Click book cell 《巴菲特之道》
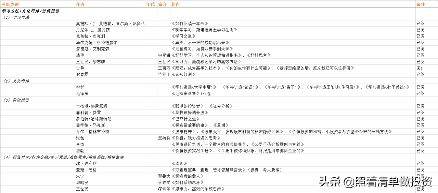 coord(185,119)
